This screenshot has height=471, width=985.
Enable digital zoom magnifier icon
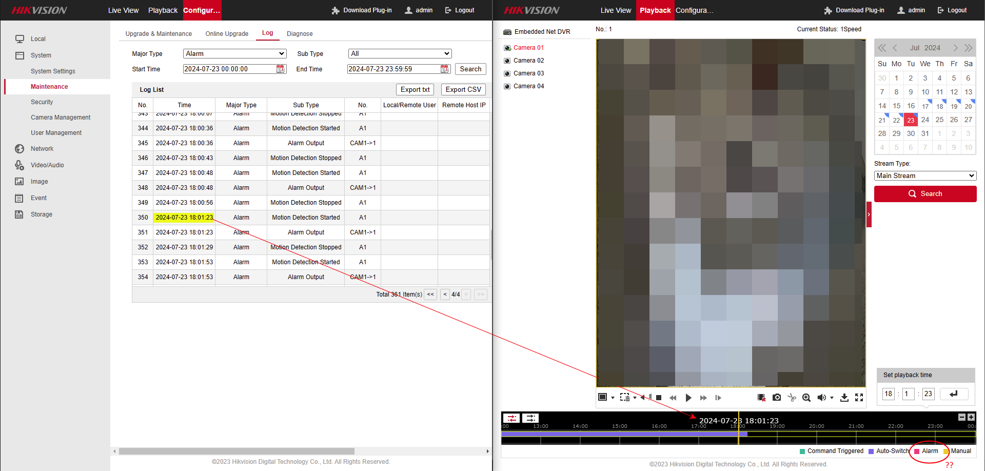coord(806,398)
